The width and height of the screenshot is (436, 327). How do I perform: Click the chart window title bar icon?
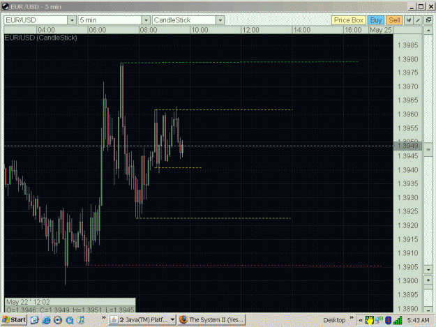tap(6, 6)
